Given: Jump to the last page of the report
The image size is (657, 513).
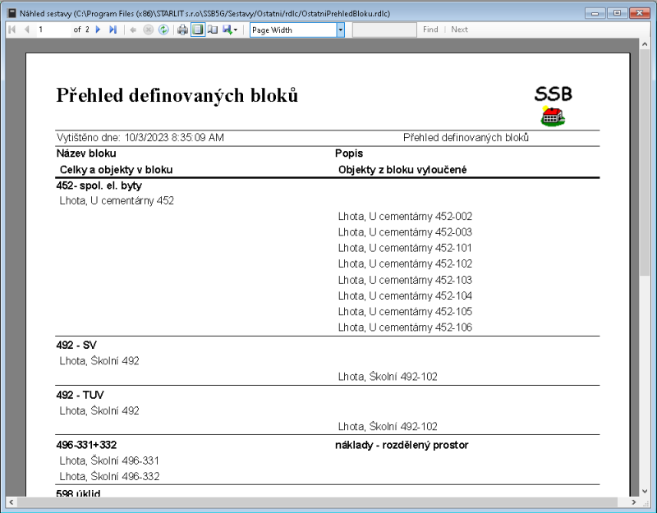Looking at the screenshot, I should click(x=113, y=30).
